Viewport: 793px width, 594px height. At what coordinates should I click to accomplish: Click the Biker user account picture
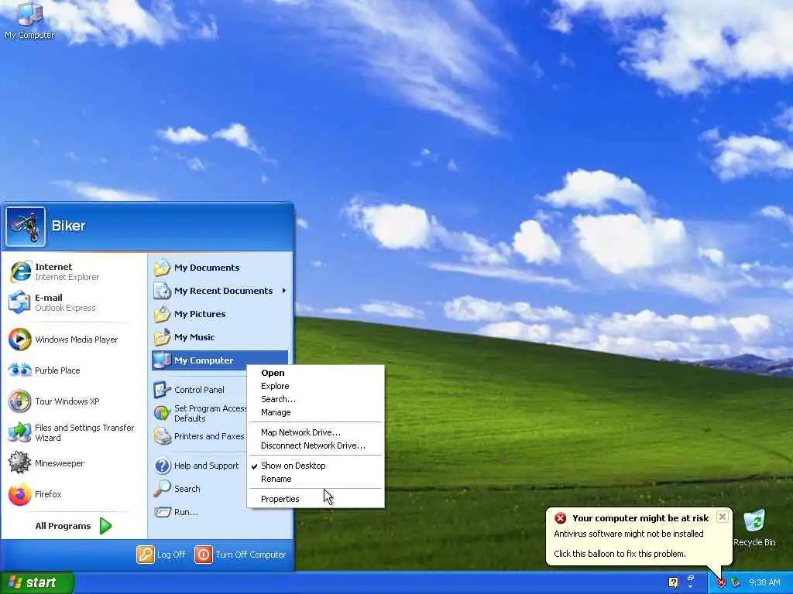point(26,227)
